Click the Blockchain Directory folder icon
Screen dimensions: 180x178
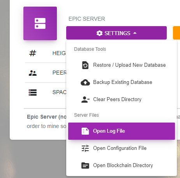point(85,166)
